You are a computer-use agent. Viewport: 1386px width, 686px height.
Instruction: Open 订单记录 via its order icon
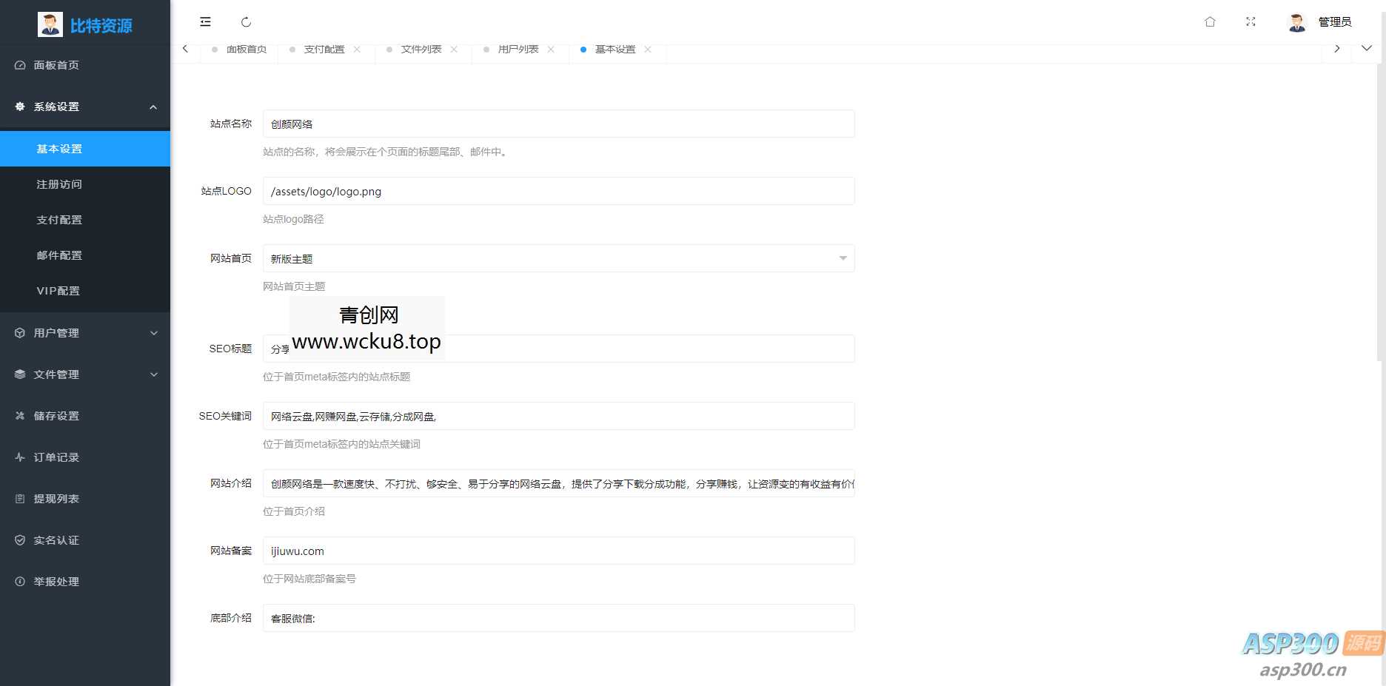click(x=20, y=457)
